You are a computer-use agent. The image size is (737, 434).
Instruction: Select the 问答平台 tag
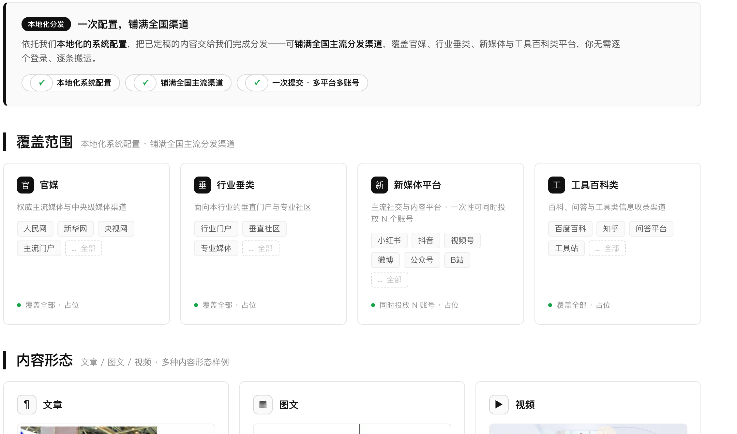coord(651,229)
